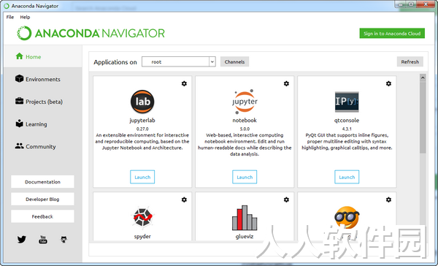Switch to the Home tab label
Viewport: 438px width, 266px height.
click(x=34, y=57)
